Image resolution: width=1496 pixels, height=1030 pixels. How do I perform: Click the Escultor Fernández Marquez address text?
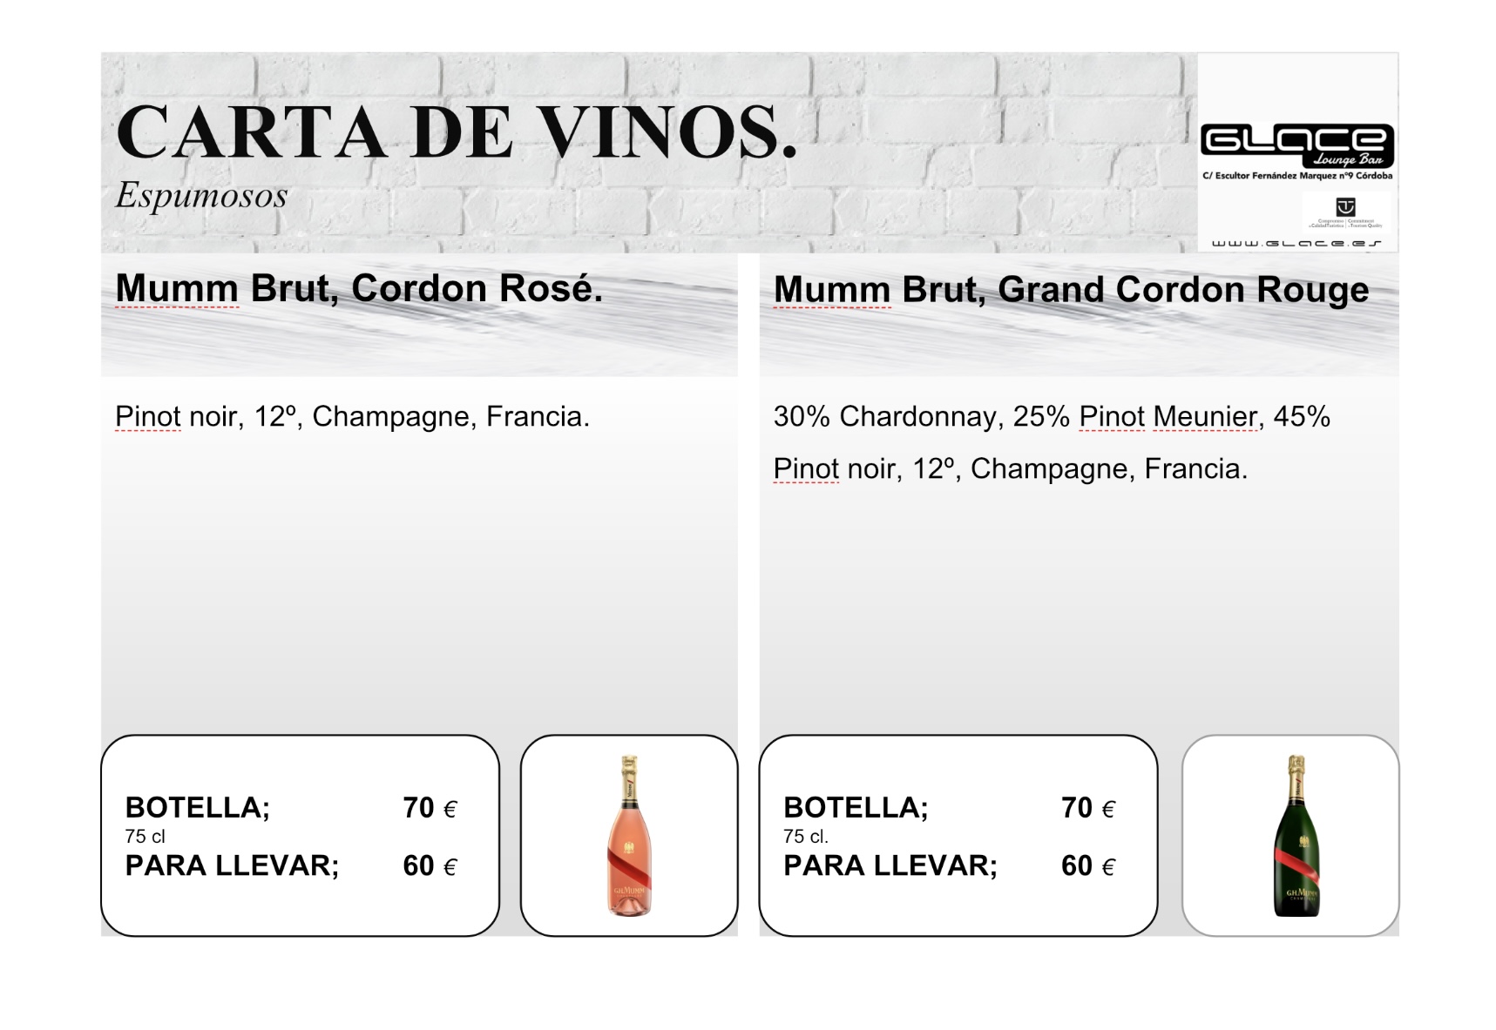[1297, 176]
